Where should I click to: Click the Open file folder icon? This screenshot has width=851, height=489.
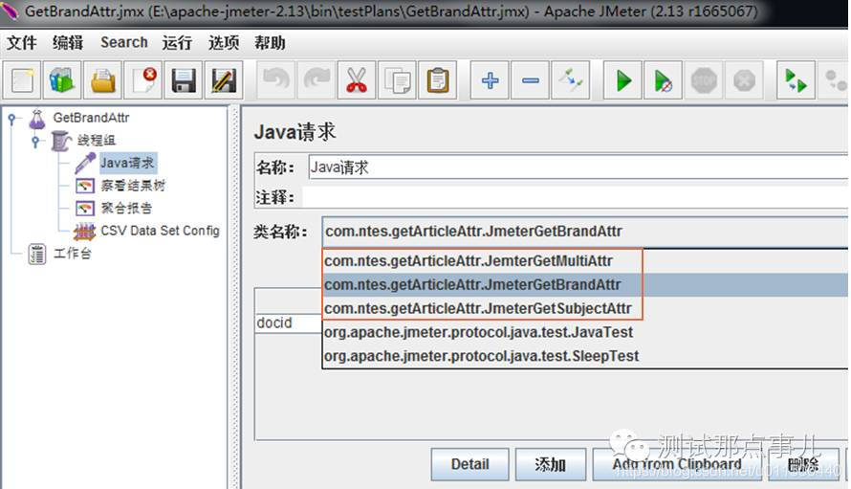pos(102,80)
